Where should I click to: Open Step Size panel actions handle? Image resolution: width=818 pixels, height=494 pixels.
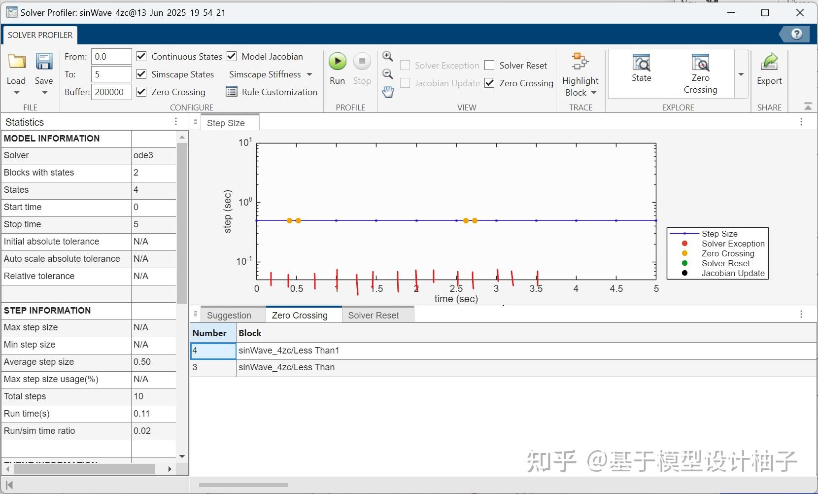pyautogui.click(x=196, y=122)
